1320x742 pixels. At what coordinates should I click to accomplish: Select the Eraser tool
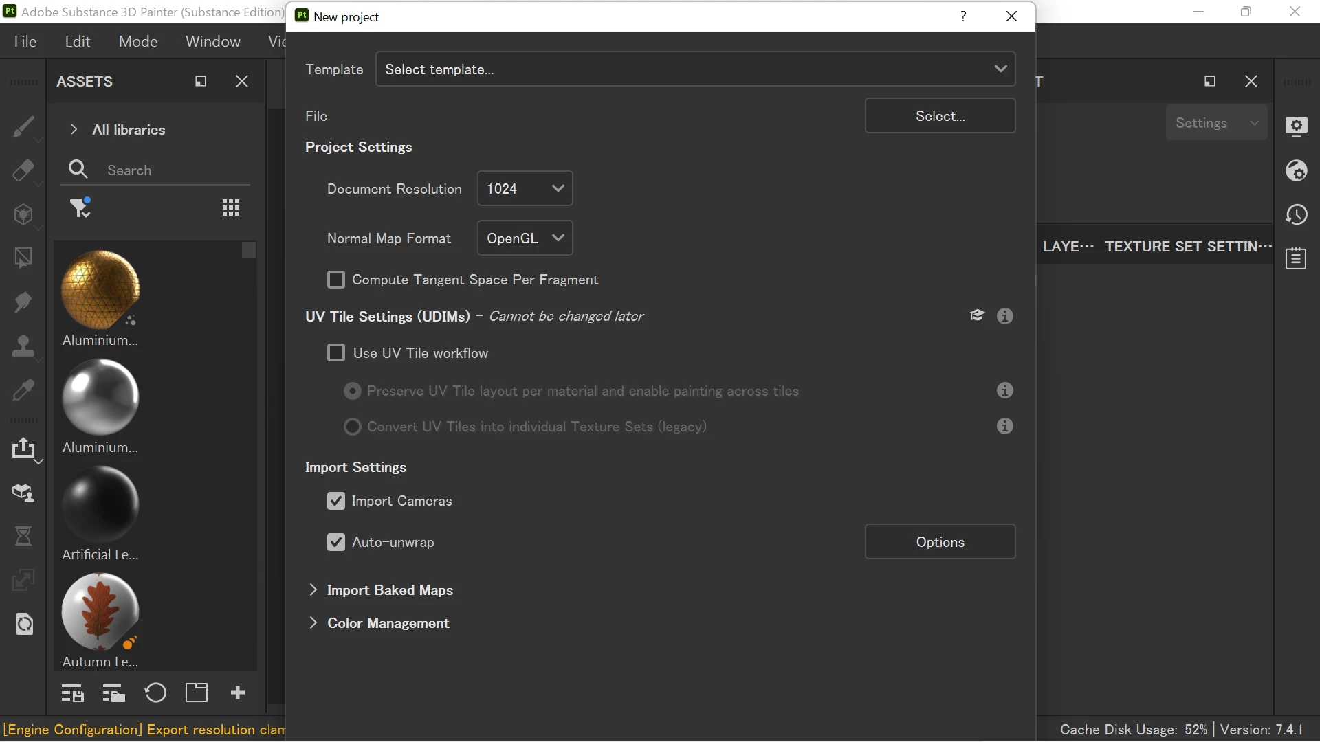tap(23, 170)
